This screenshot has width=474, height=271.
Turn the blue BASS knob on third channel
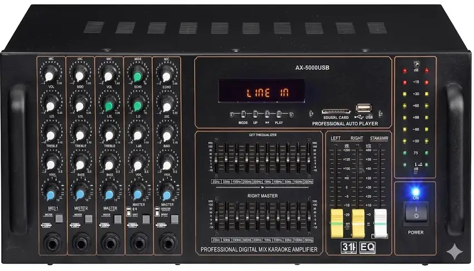tap(109, 192)
